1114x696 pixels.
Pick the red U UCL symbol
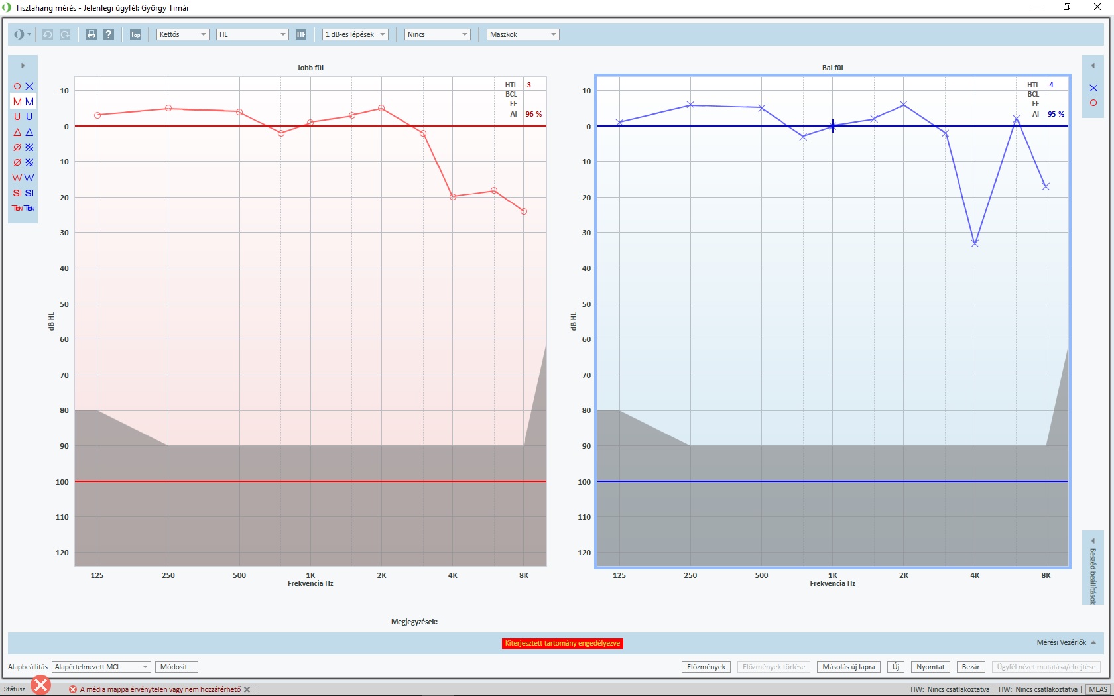[17, 117]
